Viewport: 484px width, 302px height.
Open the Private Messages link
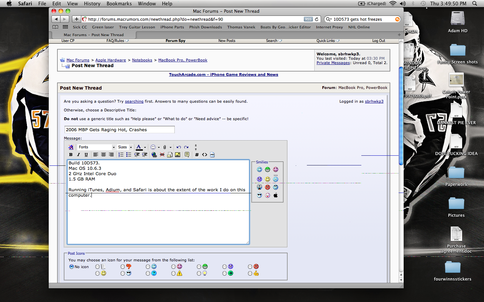333,63
